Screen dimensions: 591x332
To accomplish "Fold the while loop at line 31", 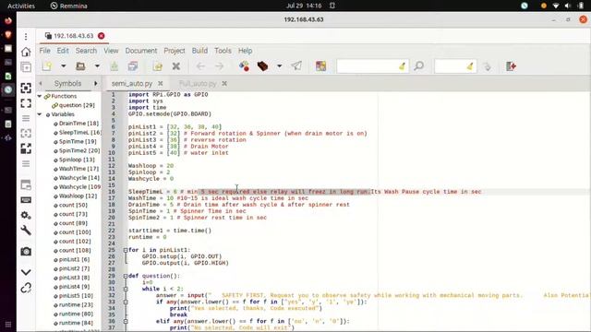I will pos(126,289).
